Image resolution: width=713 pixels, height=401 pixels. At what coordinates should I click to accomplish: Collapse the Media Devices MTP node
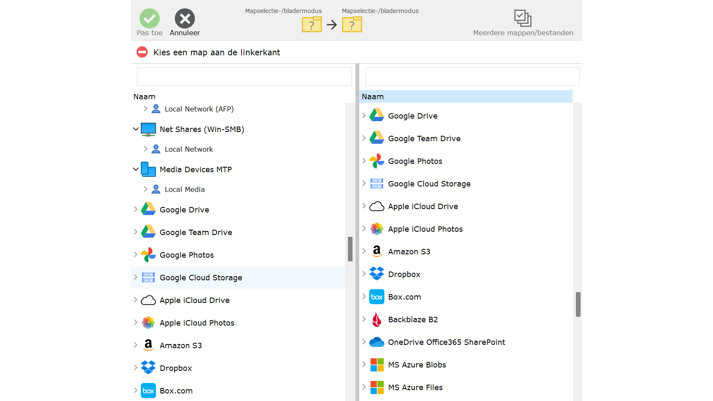pos(136,169)
